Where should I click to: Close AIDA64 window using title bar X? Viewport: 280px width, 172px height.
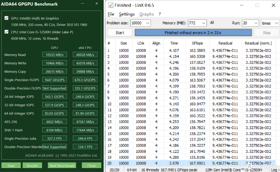(96, 4)
